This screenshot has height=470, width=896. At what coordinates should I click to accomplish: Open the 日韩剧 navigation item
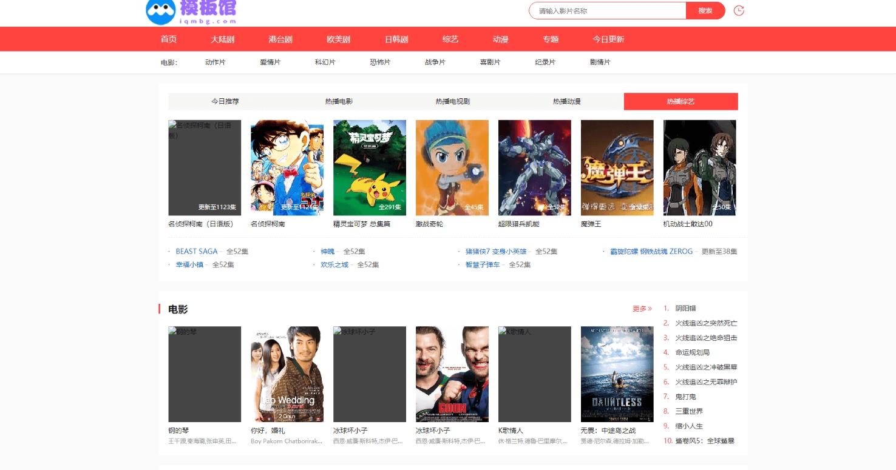point(396,39)
